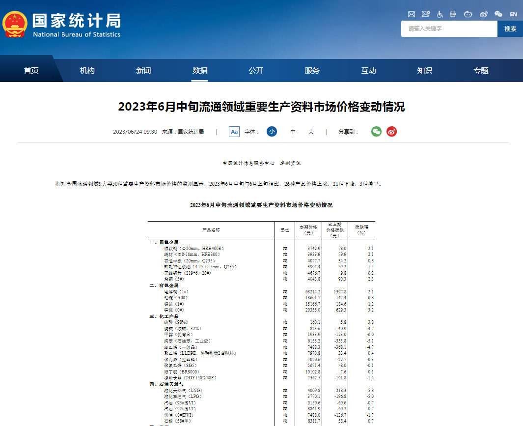Share the article via red Weibo icon

click(391, 132)
